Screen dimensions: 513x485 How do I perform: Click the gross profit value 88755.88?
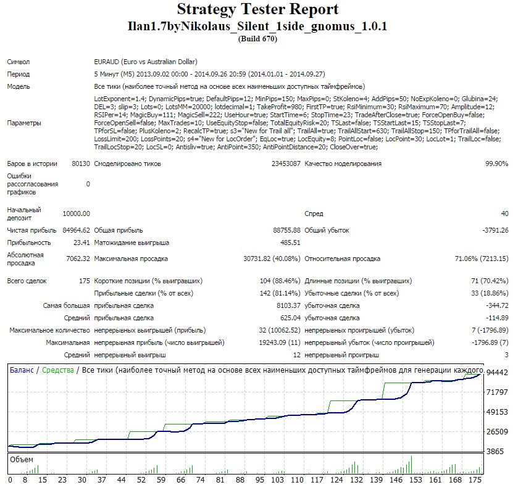[x=286, y=230]
